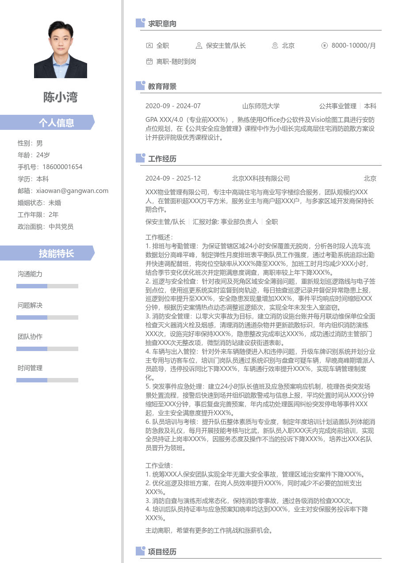Click the 团队协作 skill progress bar
This screenshot has width=398, height=563.
click(x=47, y=349)
